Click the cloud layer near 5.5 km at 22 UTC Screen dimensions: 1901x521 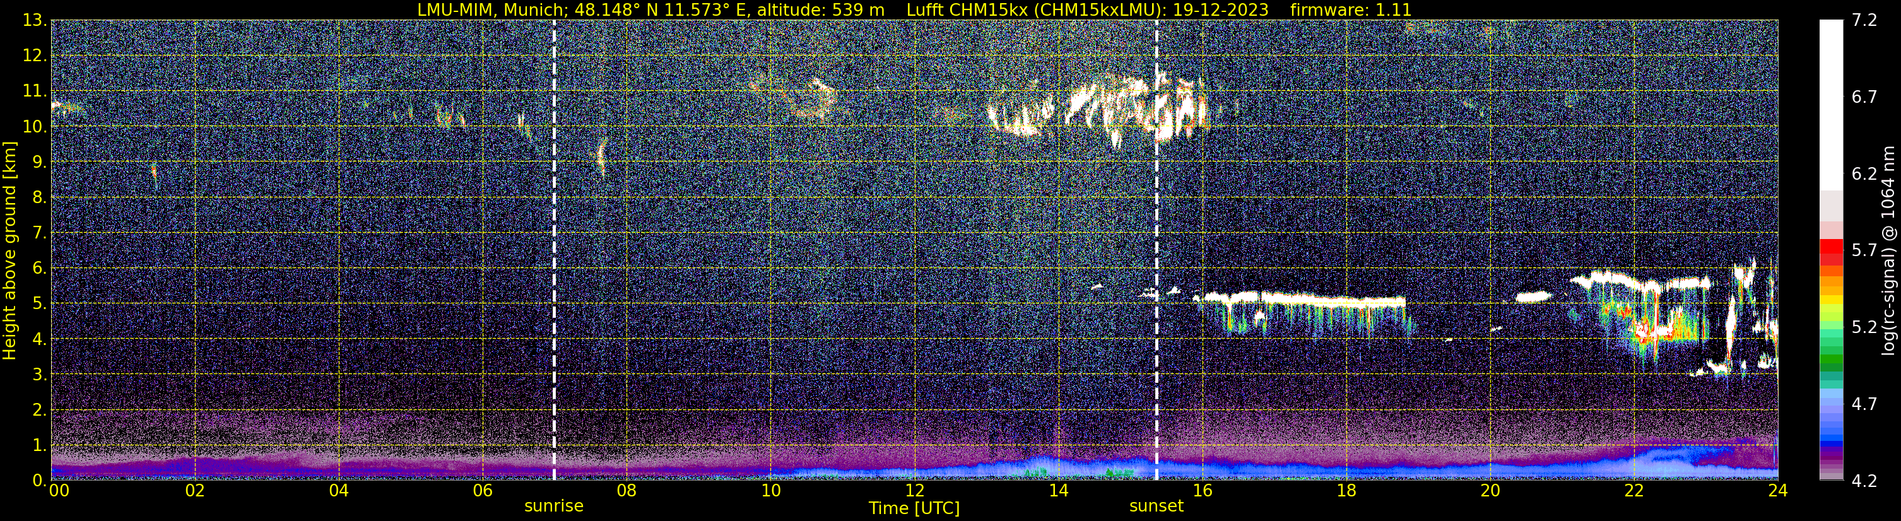(x=1642, y=283)
